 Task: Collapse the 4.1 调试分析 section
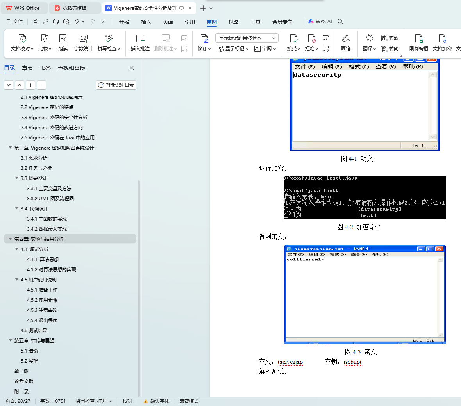coord(17,249)
